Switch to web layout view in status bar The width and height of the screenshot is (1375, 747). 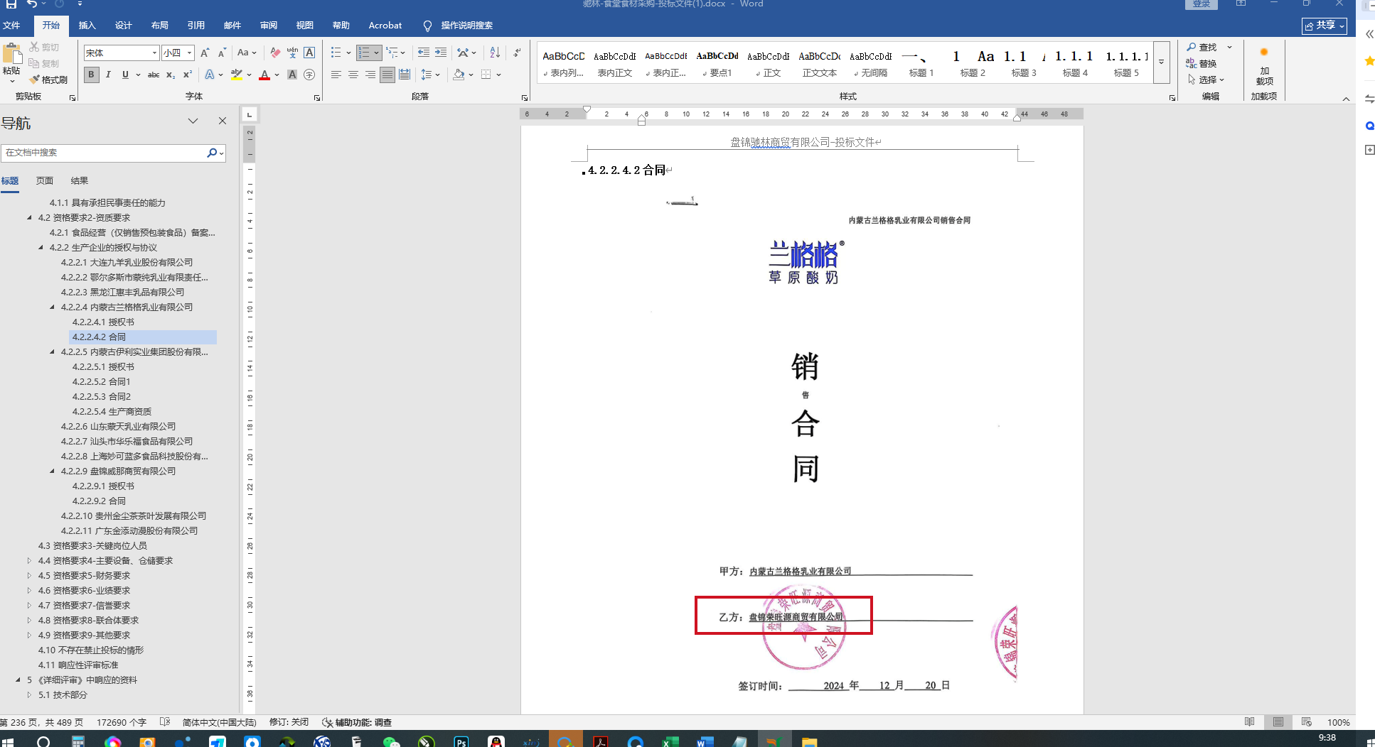click(x=1307, y=722)
